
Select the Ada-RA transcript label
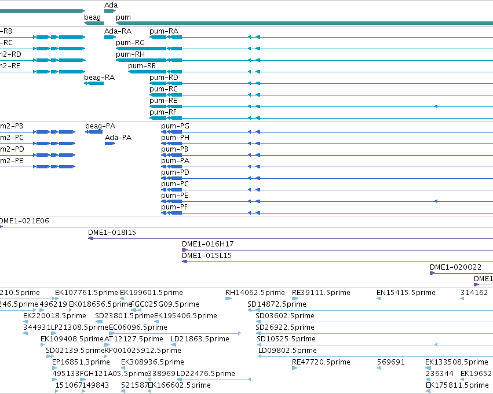(118, 31)
